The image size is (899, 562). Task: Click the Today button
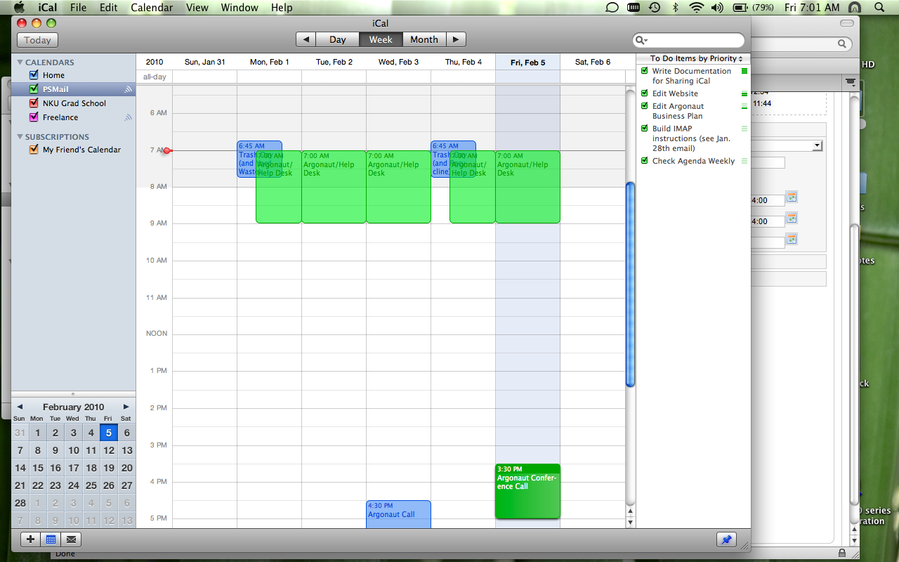(37, 40)
